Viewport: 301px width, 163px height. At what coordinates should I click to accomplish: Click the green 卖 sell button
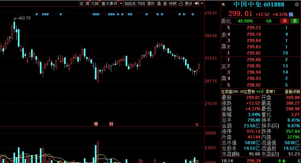click(x=295, y=21)
